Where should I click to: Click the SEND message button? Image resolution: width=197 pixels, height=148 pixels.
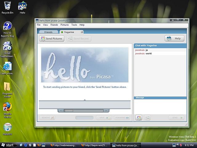point(176,118)
